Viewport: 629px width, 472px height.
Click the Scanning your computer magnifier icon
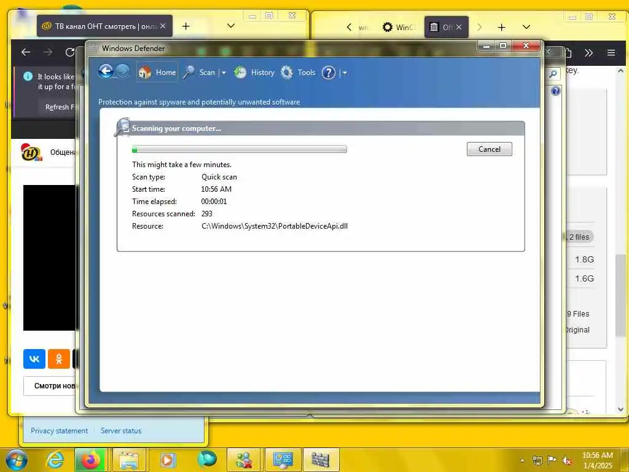point(122,127)
